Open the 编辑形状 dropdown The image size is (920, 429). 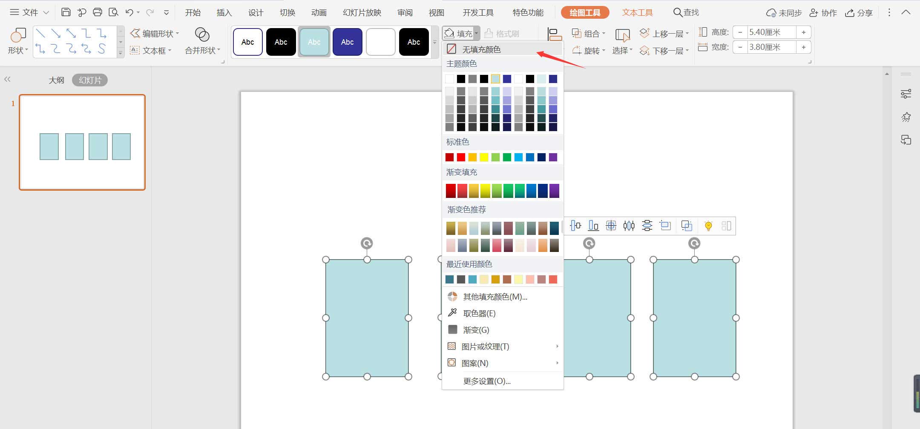coord(155,33)
